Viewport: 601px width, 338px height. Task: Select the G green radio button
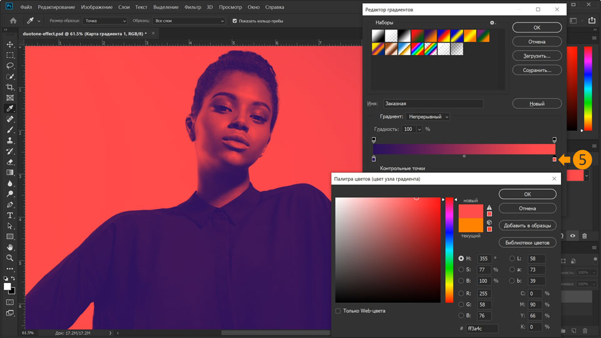tap(461, 305)
